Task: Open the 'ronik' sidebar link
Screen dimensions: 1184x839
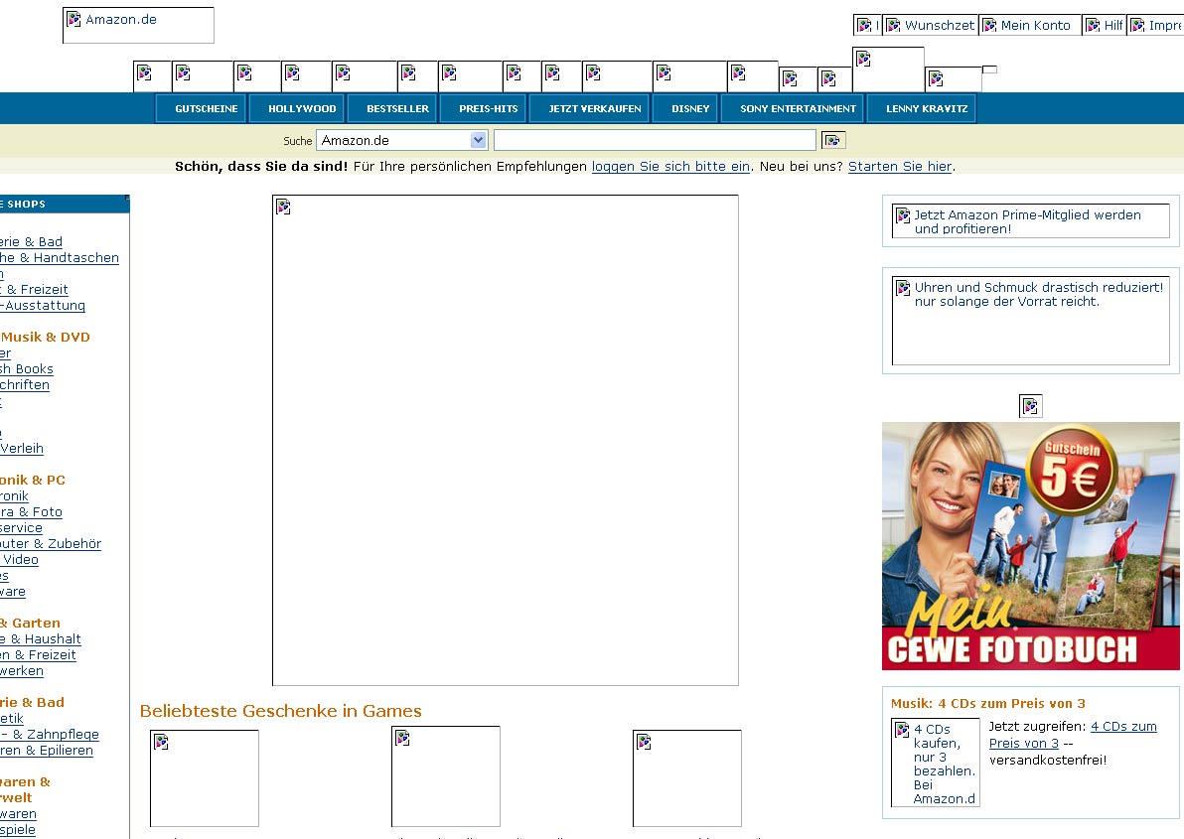Action: pyautogui.click(x=14, y=496)
